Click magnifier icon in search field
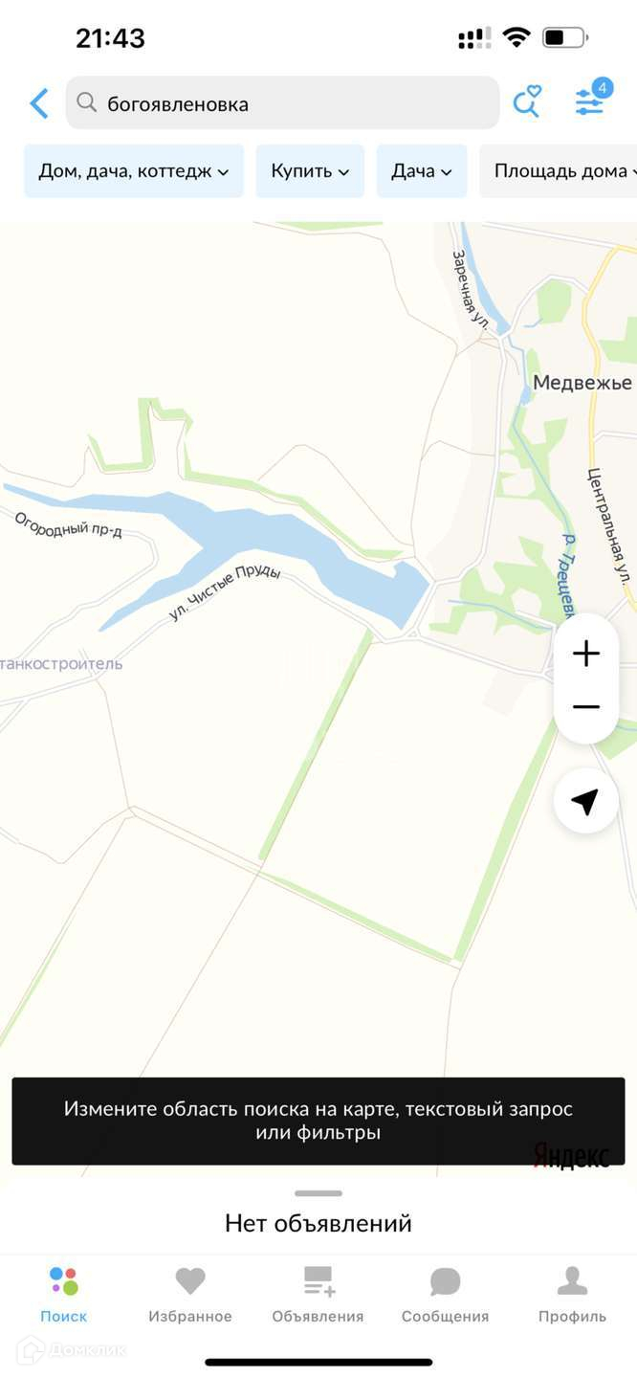The height and width of the screenshot is (1378, 637). coord(87,102)
